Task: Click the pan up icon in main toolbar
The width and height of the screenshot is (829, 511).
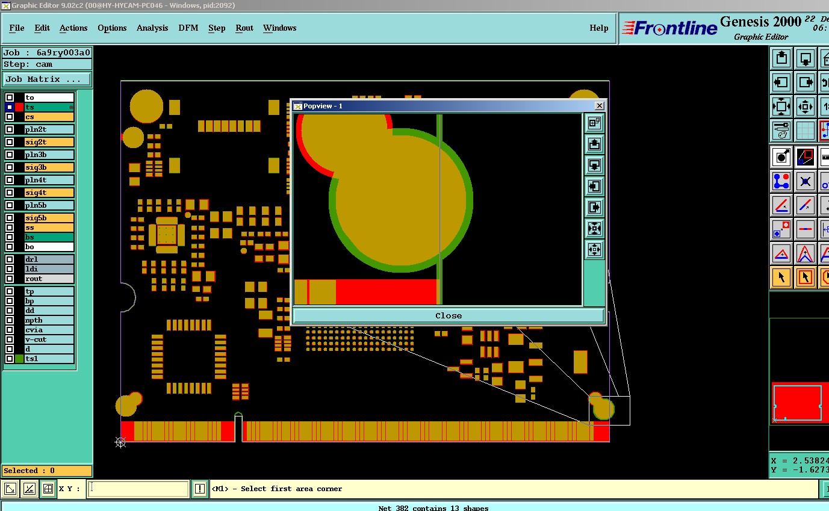Action: click(x=781, y=58)
